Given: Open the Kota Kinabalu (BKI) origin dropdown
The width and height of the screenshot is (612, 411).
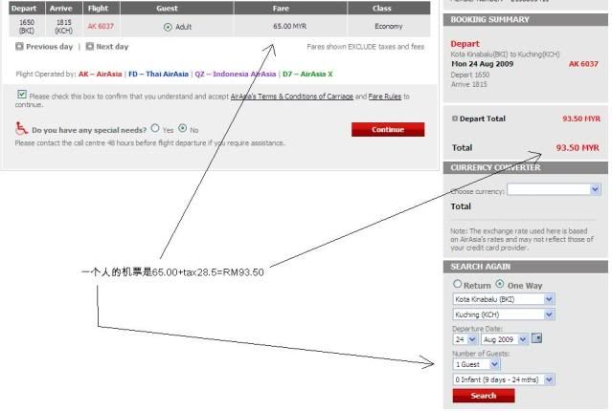Looking at the screenshot, I should (x=504, y=299).
